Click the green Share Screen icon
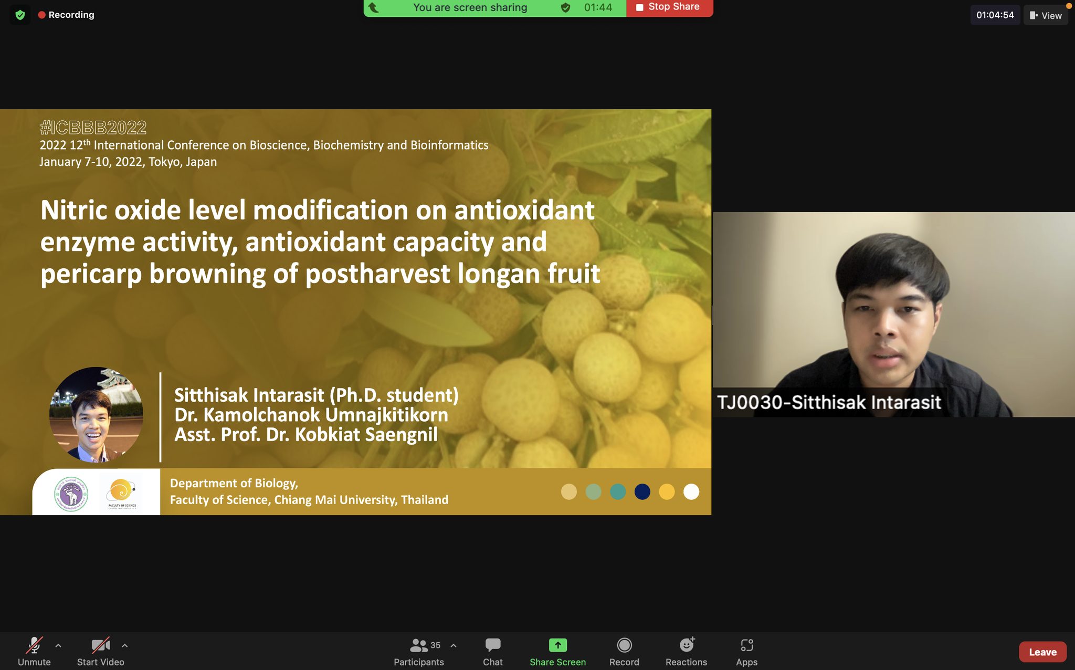The image size is (1075, 670). click(x=557, y=645)
